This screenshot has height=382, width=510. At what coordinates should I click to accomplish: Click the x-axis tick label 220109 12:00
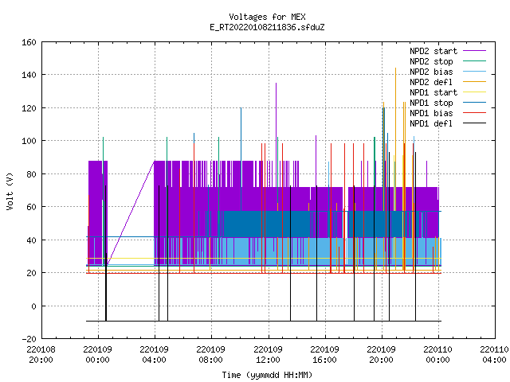coord(268,355)
